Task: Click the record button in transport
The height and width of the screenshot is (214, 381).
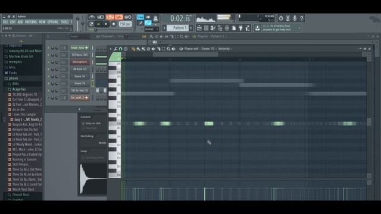Action: coord(114,24)
